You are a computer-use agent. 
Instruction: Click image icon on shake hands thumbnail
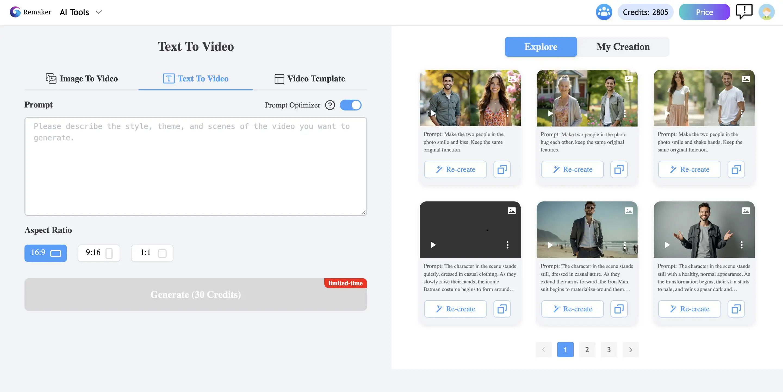[745, 79]
